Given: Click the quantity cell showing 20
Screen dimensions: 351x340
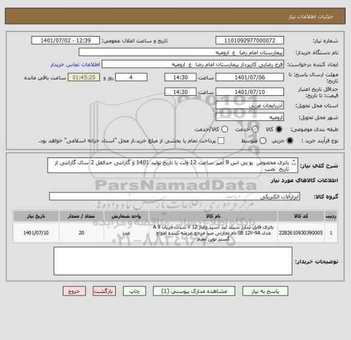Looking at the screenshot, I should point(81,233).
